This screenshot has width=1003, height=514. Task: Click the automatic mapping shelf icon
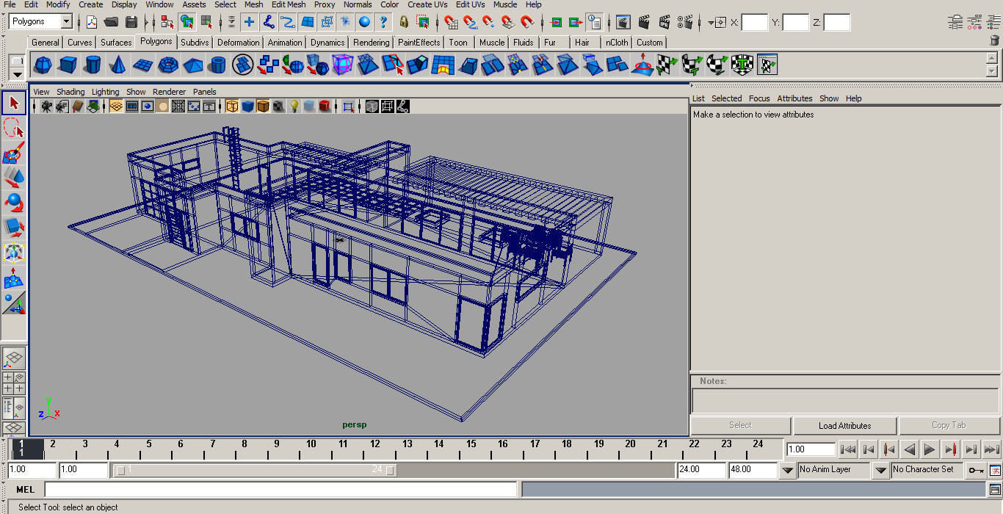tap(742, 65)
